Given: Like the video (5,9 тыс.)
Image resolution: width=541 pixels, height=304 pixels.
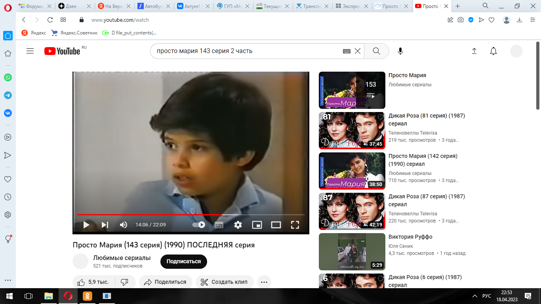Looking at the screenshot, I should tap(93, 282).
